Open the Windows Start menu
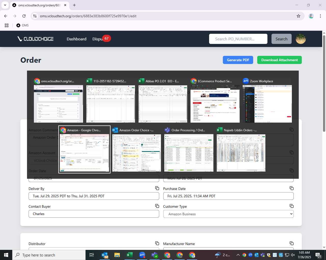Screen dimensions: 326x260 (6, 255)
